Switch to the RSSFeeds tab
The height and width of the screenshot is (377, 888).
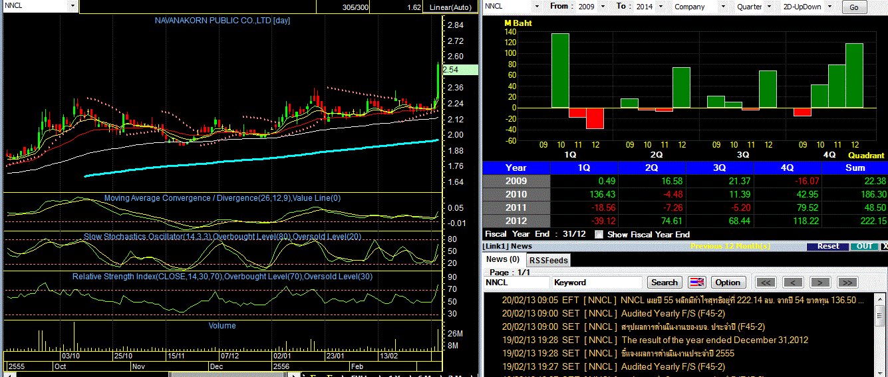549,260
